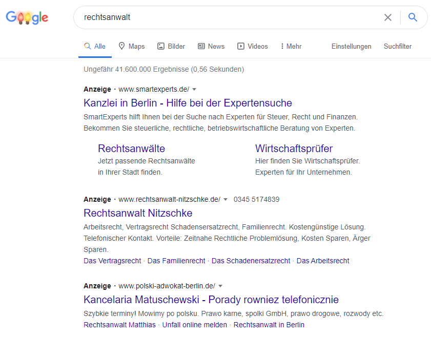Open the Rechtsanwälte sitelink
431x337 pixels.
pos(131,149)
